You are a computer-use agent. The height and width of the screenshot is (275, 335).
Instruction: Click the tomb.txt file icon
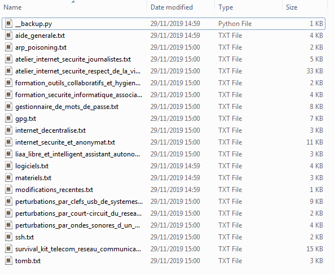(x=8, y=261)
